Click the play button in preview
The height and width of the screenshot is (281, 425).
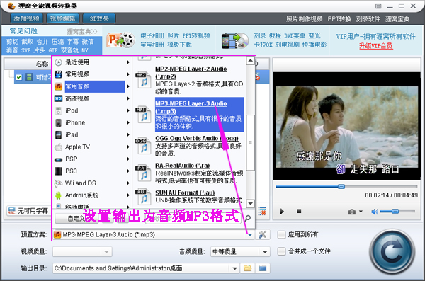tap(282, 211)
